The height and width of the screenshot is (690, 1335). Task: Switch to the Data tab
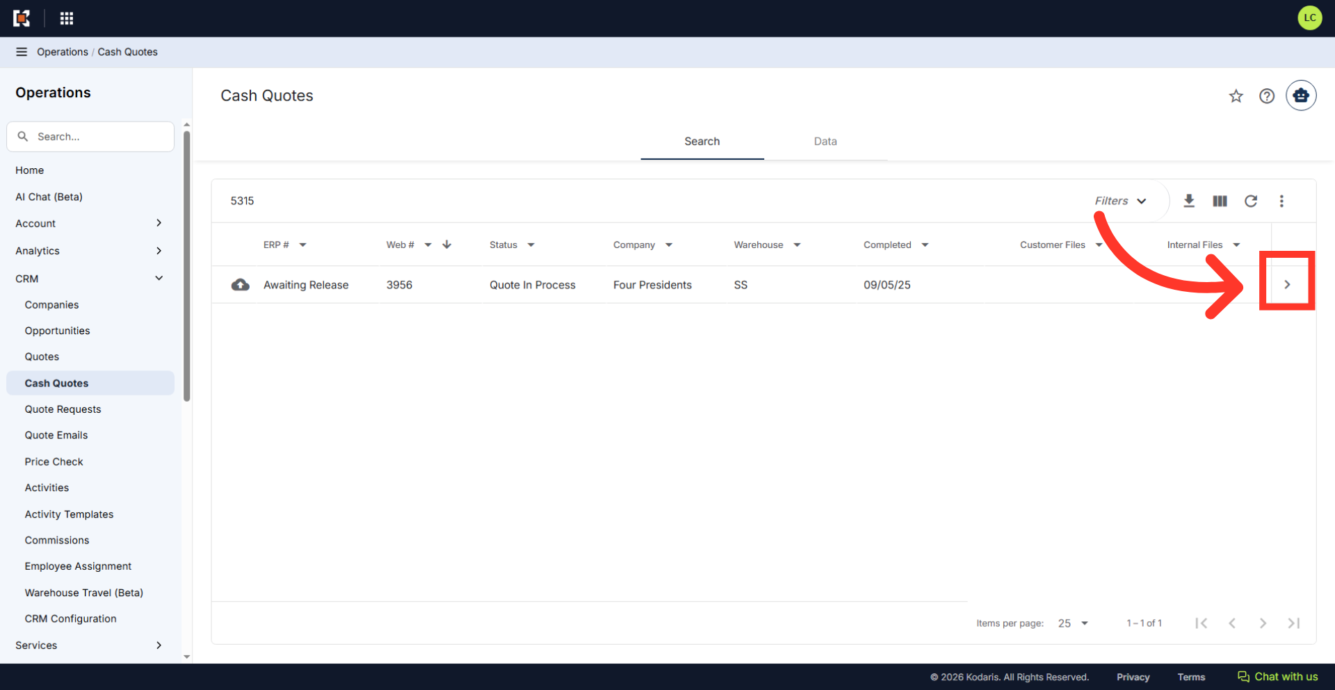pyautogui.click(x=825, y=141)
